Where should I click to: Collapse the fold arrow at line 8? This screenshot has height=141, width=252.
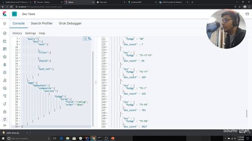coord(19,42)
